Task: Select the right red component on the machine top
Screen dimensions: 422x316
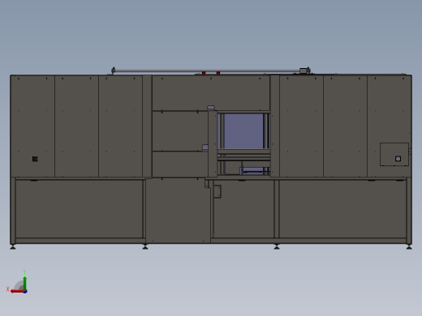Action: coord(218,73)
